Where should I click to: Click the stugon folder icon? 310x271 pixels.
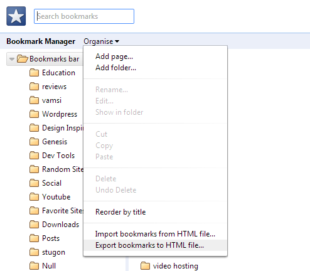(x=34, y=252)
